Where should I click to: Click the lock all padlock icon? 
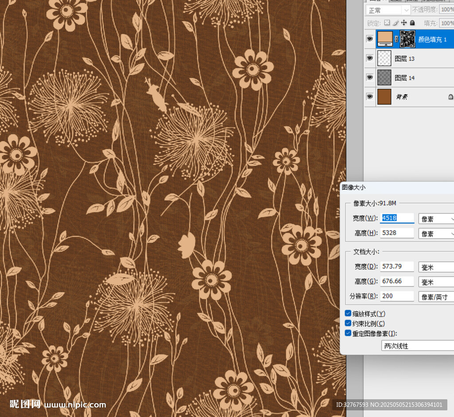point(412,23)
